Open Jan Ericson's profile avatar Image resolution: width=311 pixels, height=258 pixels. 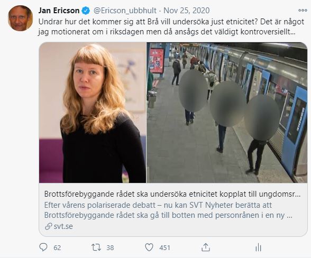click(20, 19)
